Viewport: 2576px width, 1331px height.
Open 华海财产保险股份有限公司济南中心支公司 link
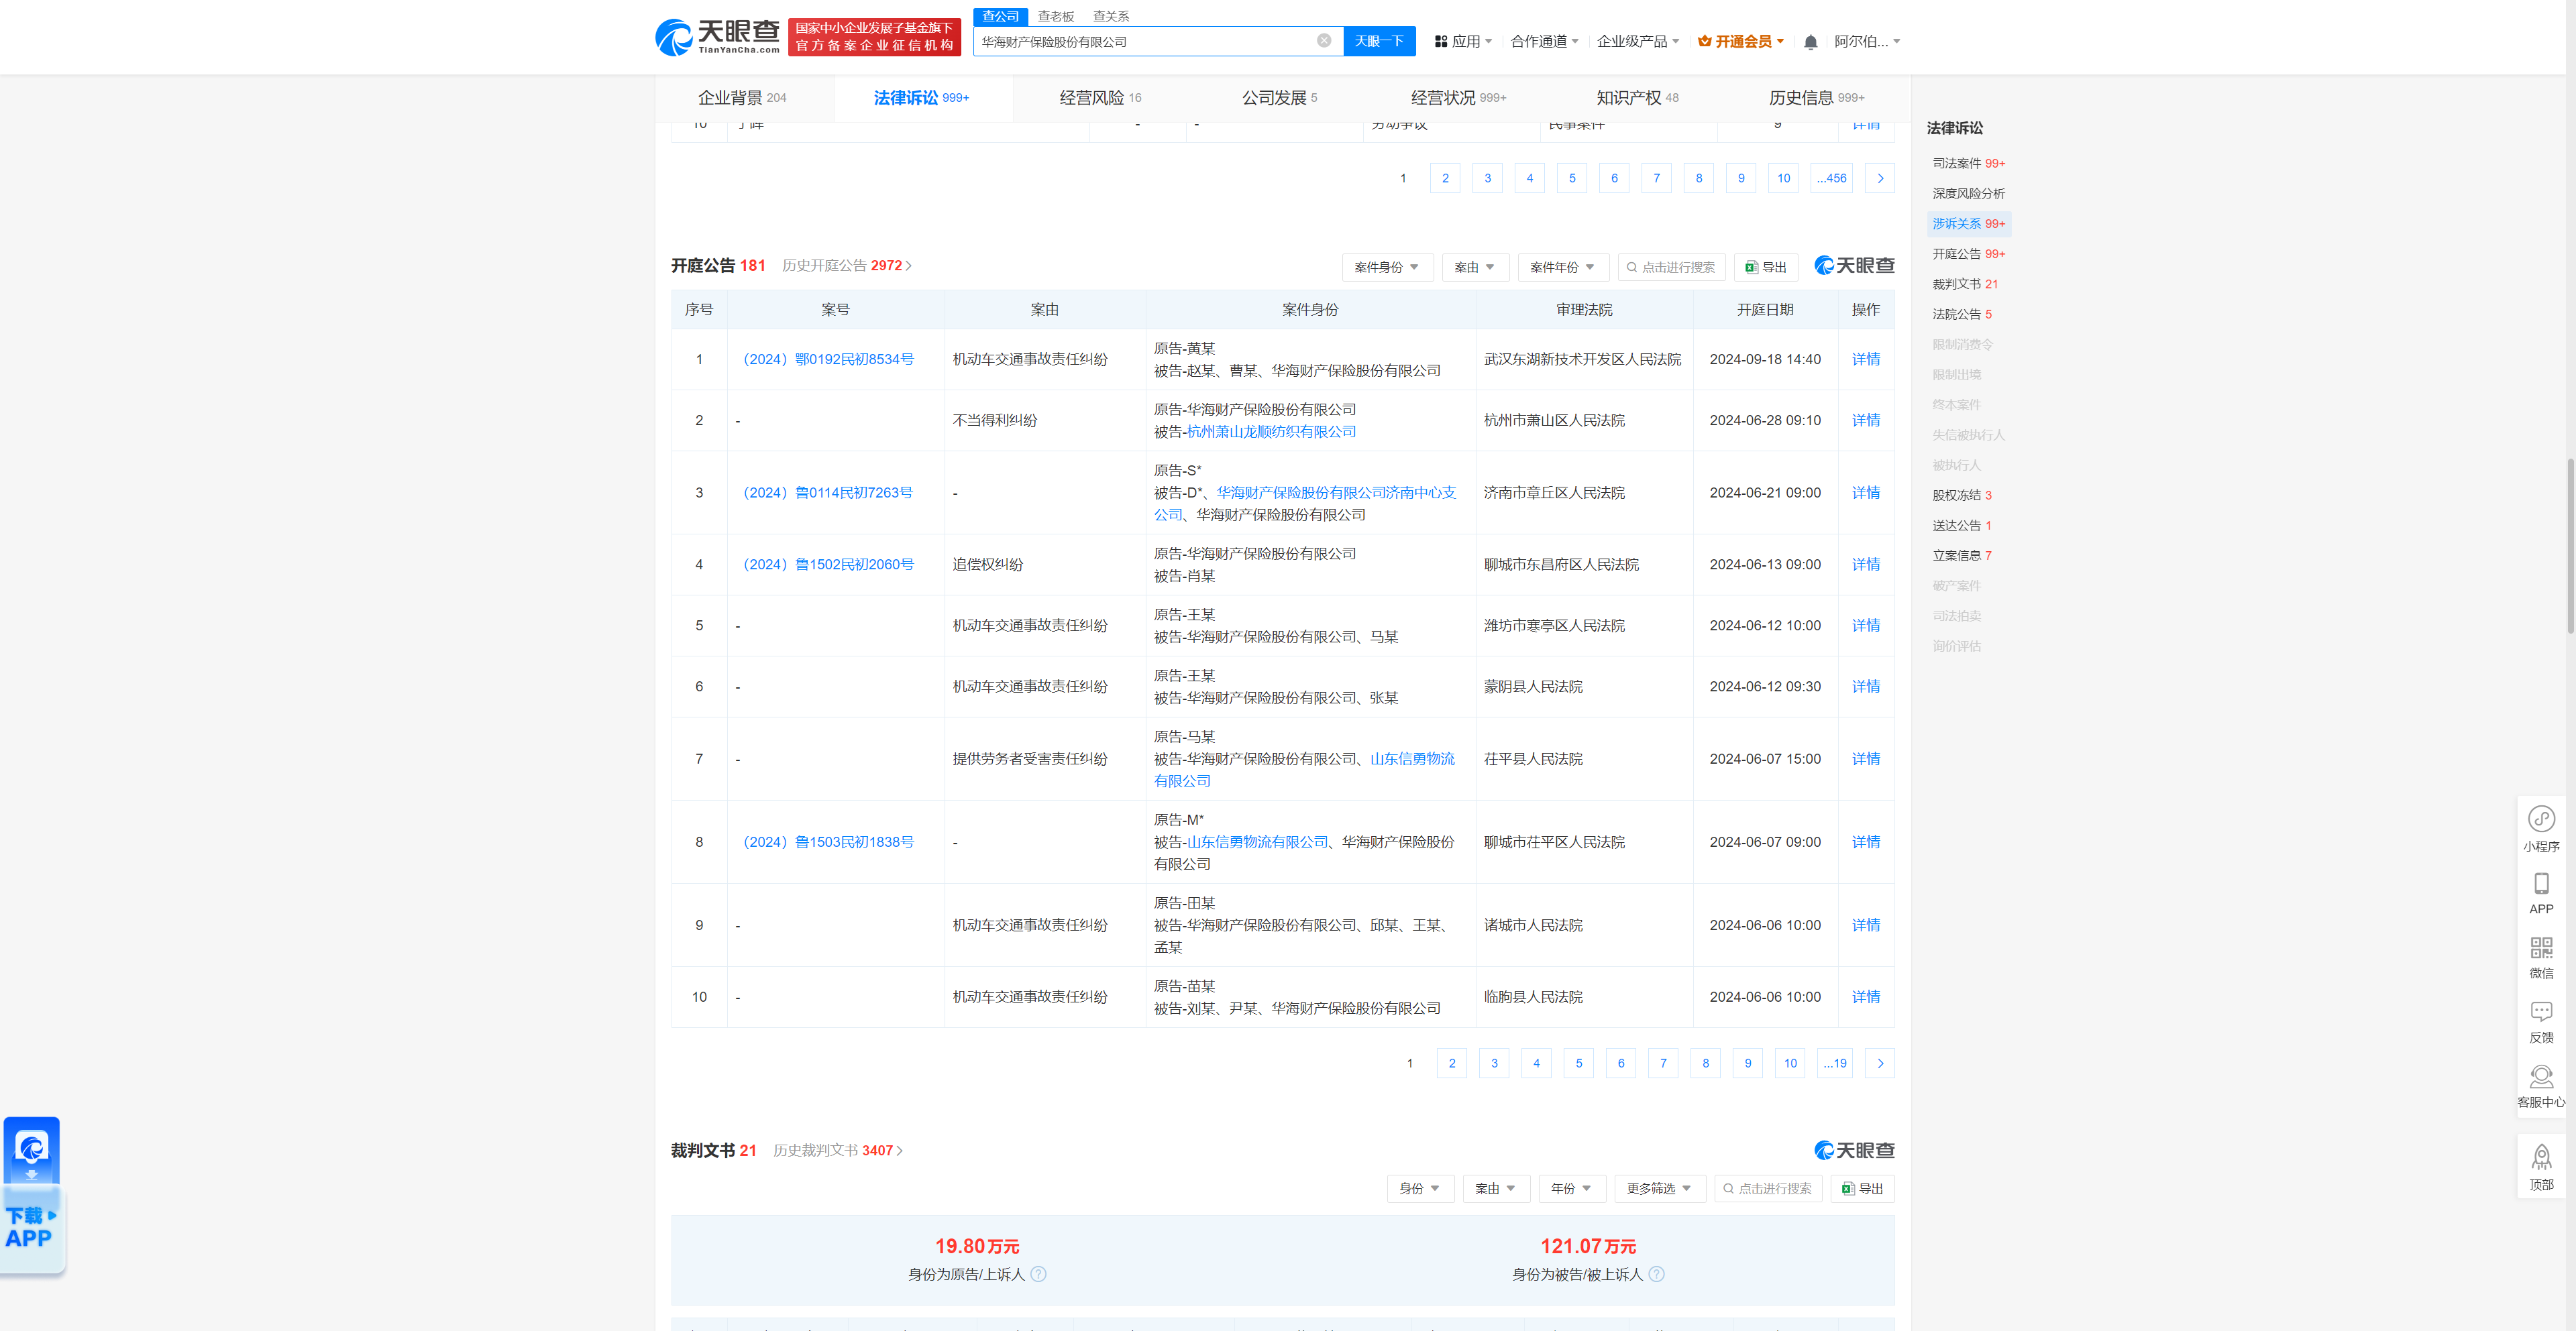pyautogui.click(x=1305, y=504)
